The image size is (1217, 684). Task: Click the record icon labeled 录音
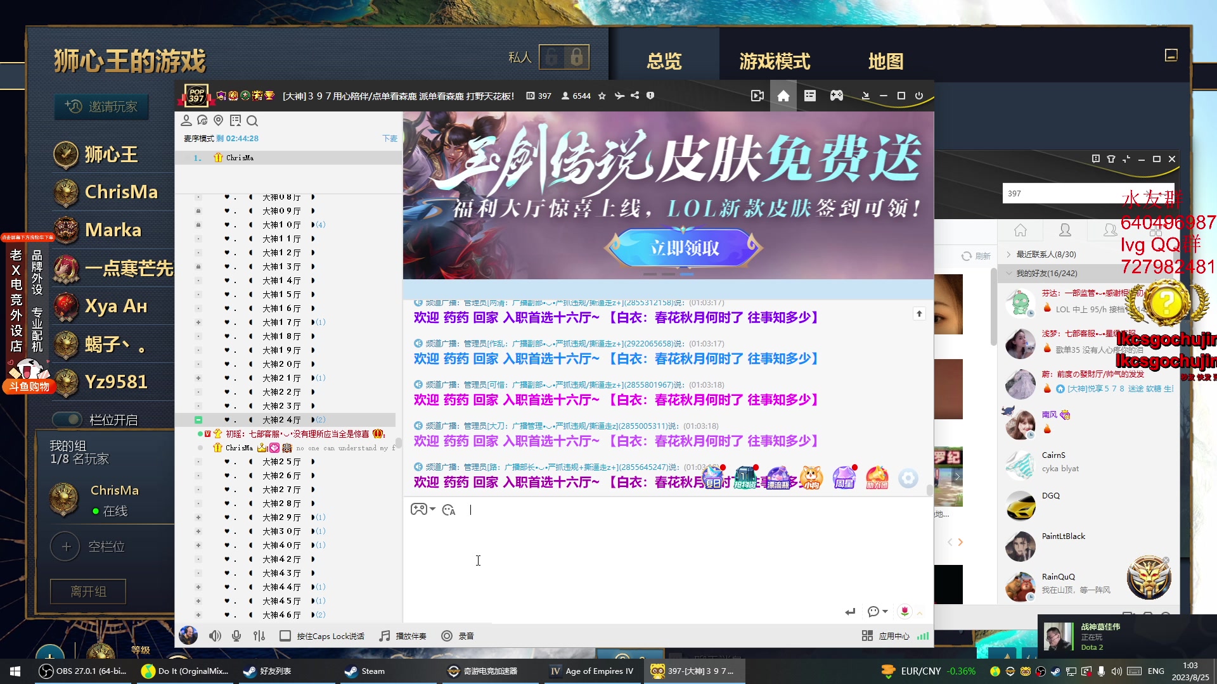(x=458, y=636)
